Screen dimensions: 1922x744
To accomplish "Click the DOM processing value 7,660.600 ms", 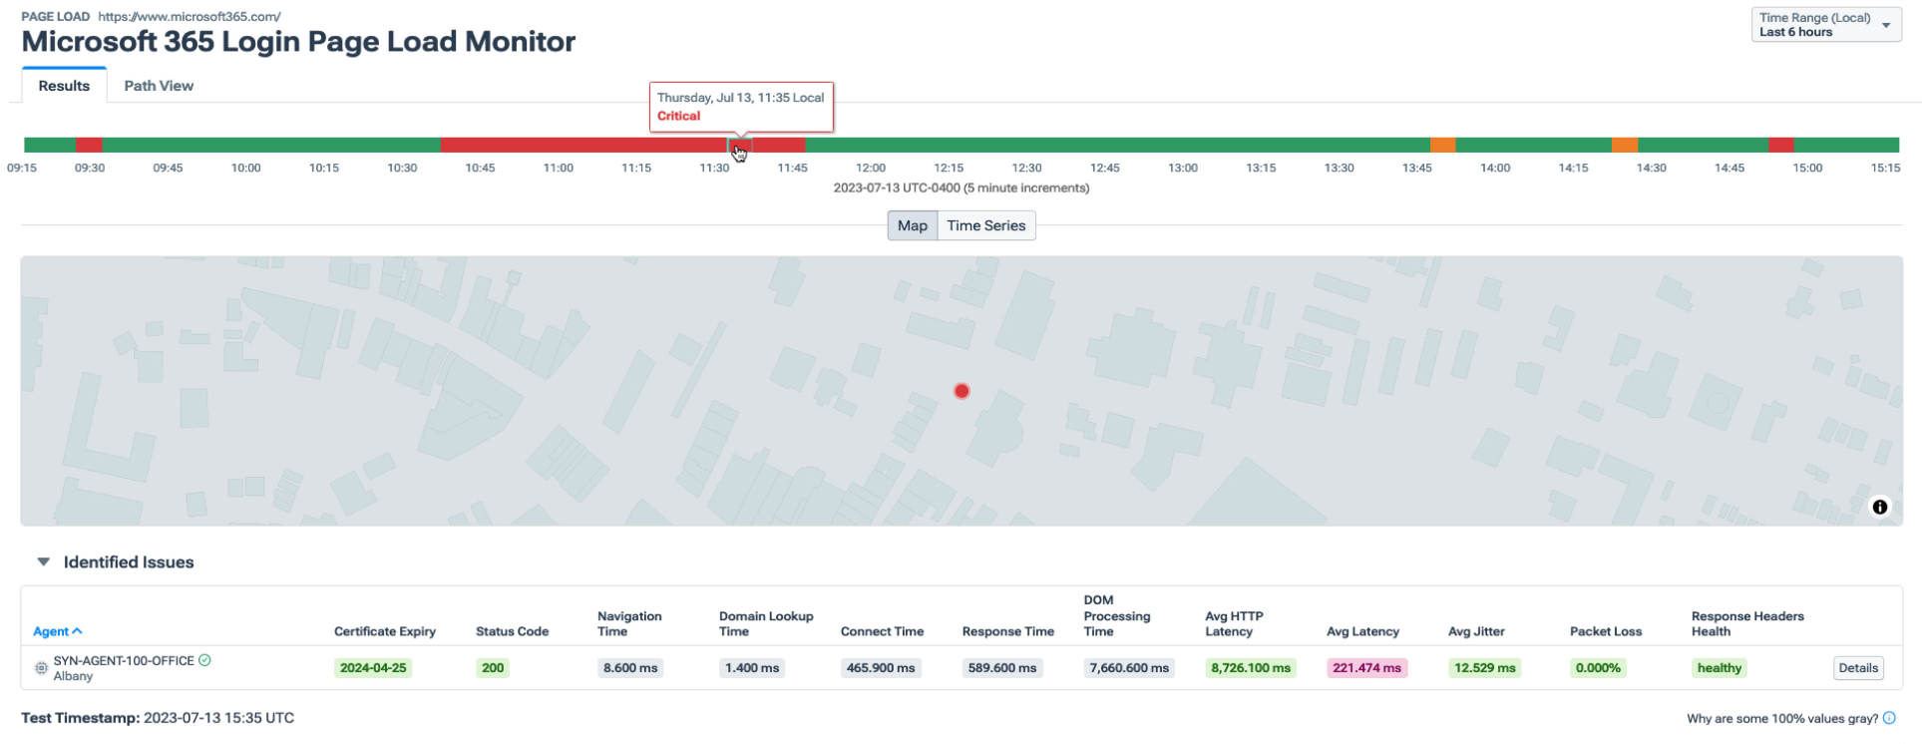I will [1129, 668].
